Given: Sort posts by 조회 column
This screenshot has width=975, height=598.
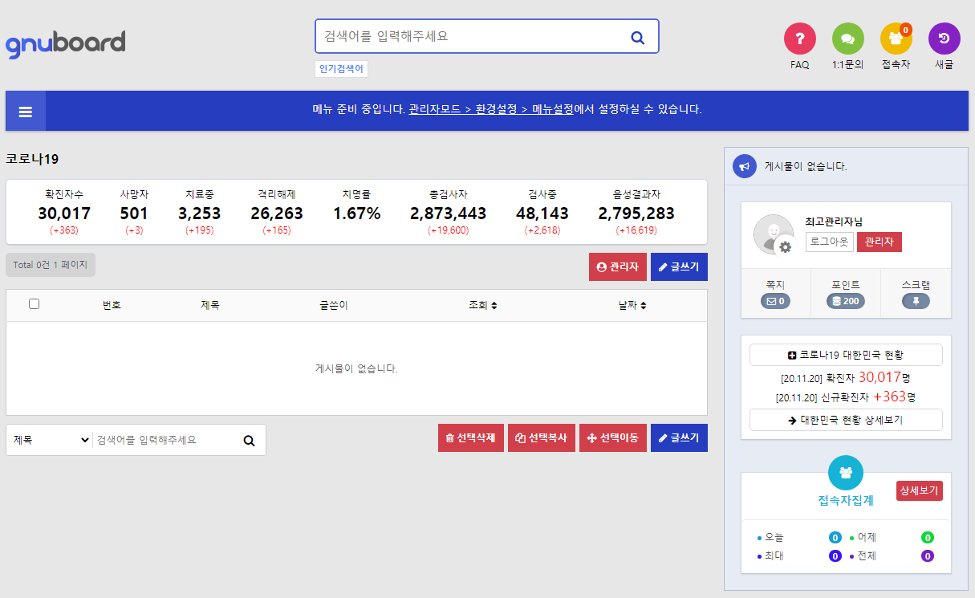Looking at the screenshot, I should (x=482, y=306).
